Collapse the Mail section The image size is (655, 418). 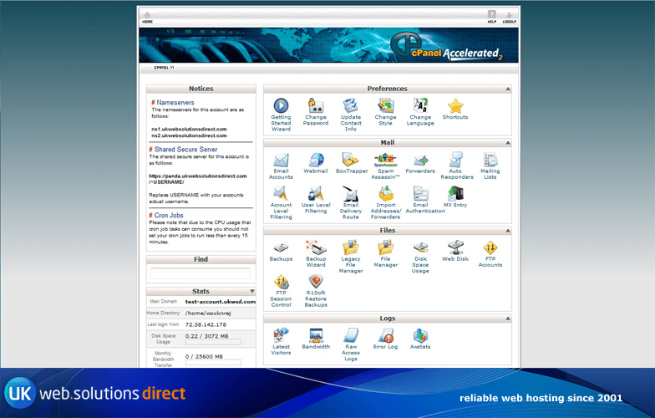[x=507, y=143]
